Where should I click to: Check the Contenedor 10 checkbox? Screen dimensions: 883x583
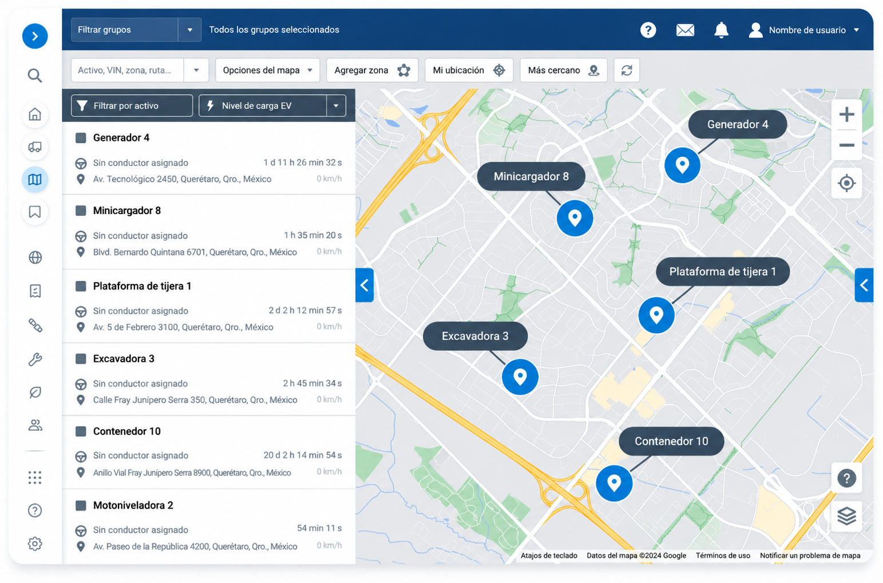pos(81,431)
